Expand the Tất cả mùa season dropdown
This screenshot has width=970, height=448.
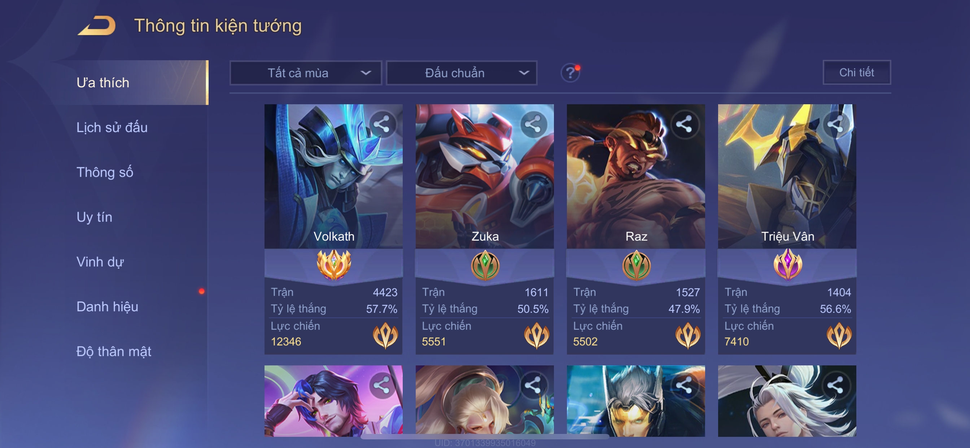[x=306, y=73]
